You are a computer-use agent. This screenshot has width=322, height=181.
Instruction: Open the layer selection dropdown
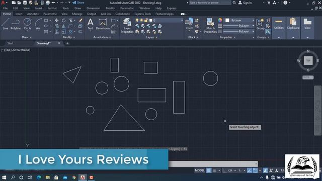(x=182, y=20)
